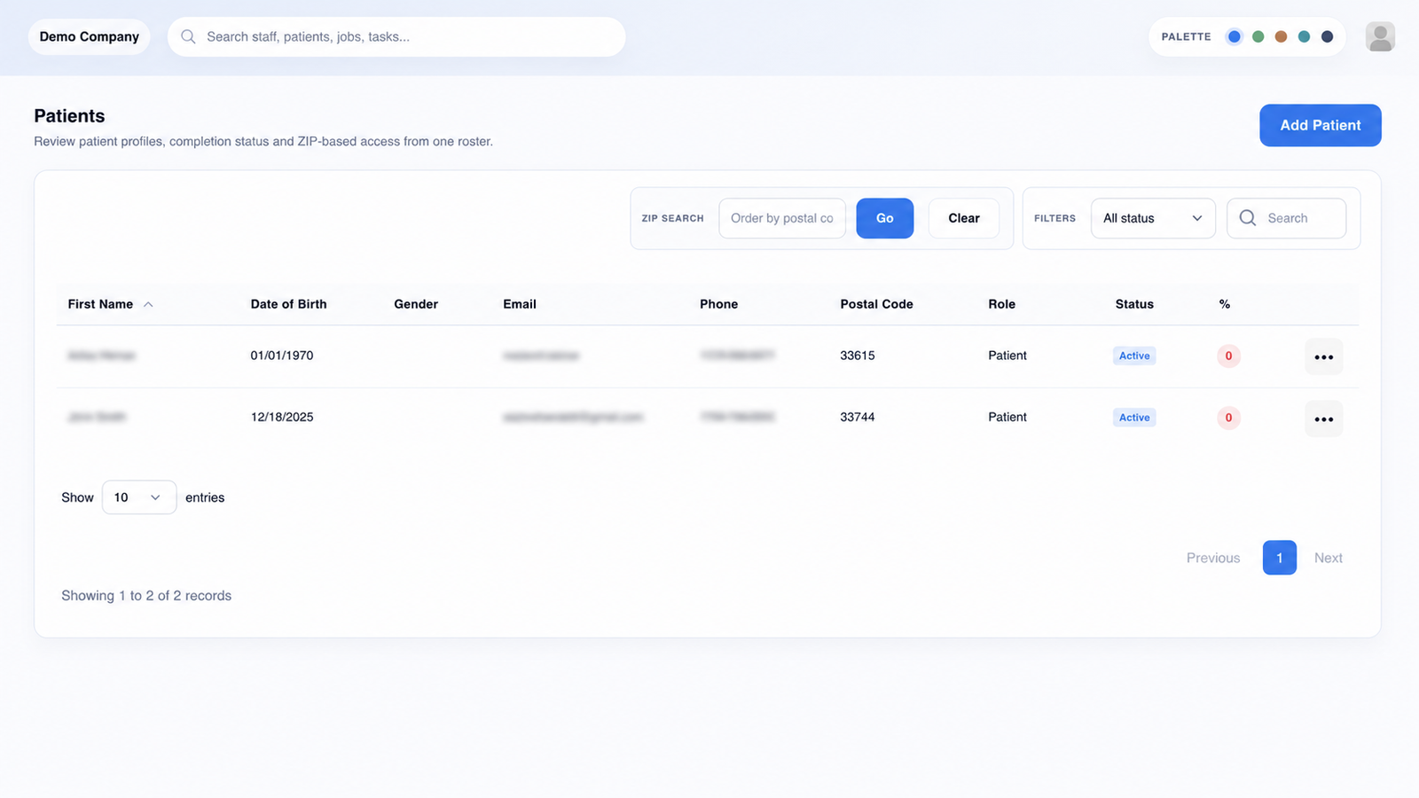Sort by Postal Code column header
Screen dimensions: 1419x798
pos(876,304)
